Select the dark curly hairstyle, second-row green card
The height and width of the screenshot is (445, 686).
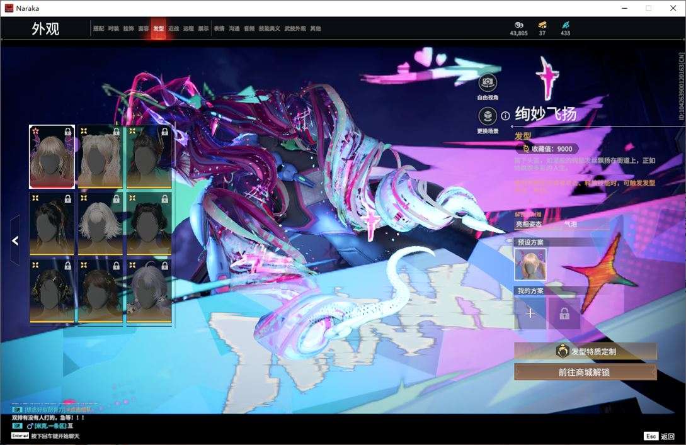(x=149, y=224)
